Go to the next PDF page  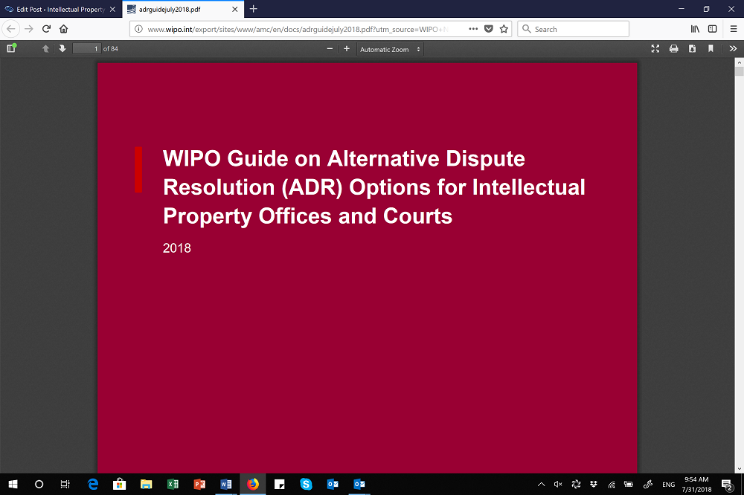(62, 48)
